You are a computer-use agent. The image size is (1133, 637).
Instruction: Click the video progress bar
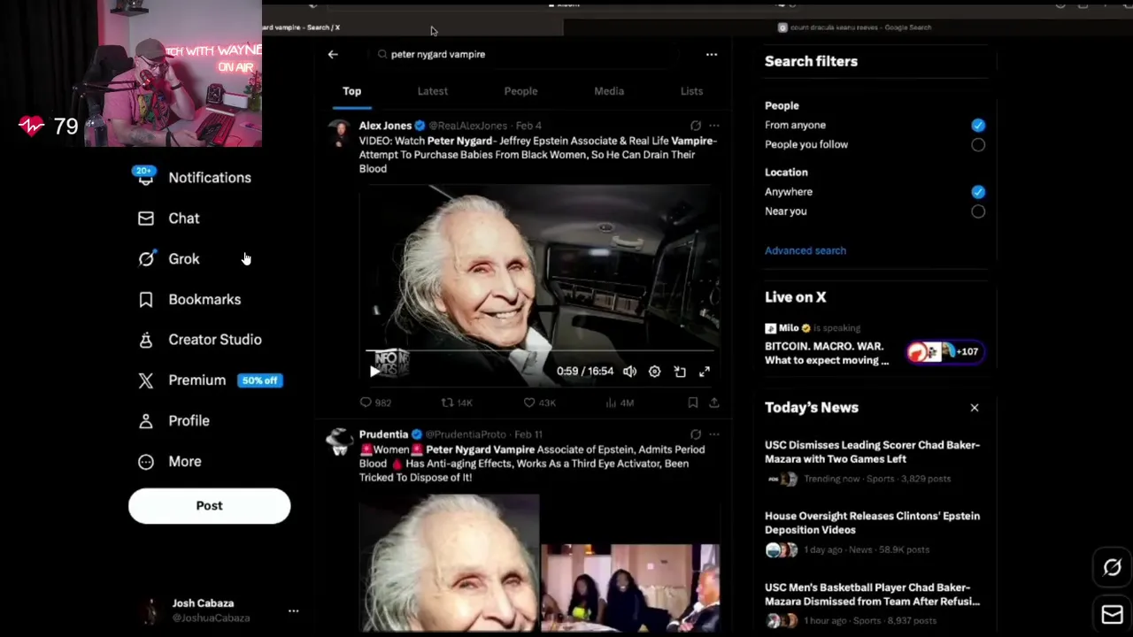coord(539,351)
